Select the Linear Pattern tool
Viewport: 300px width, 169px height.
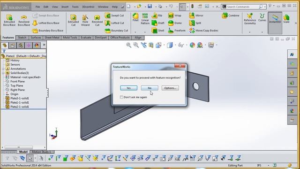[145, 19]
